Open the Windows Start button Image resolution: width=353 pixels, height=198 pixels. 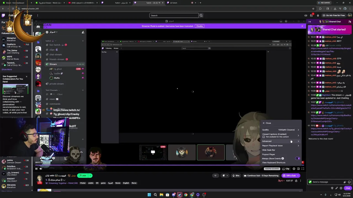(149, 195)
